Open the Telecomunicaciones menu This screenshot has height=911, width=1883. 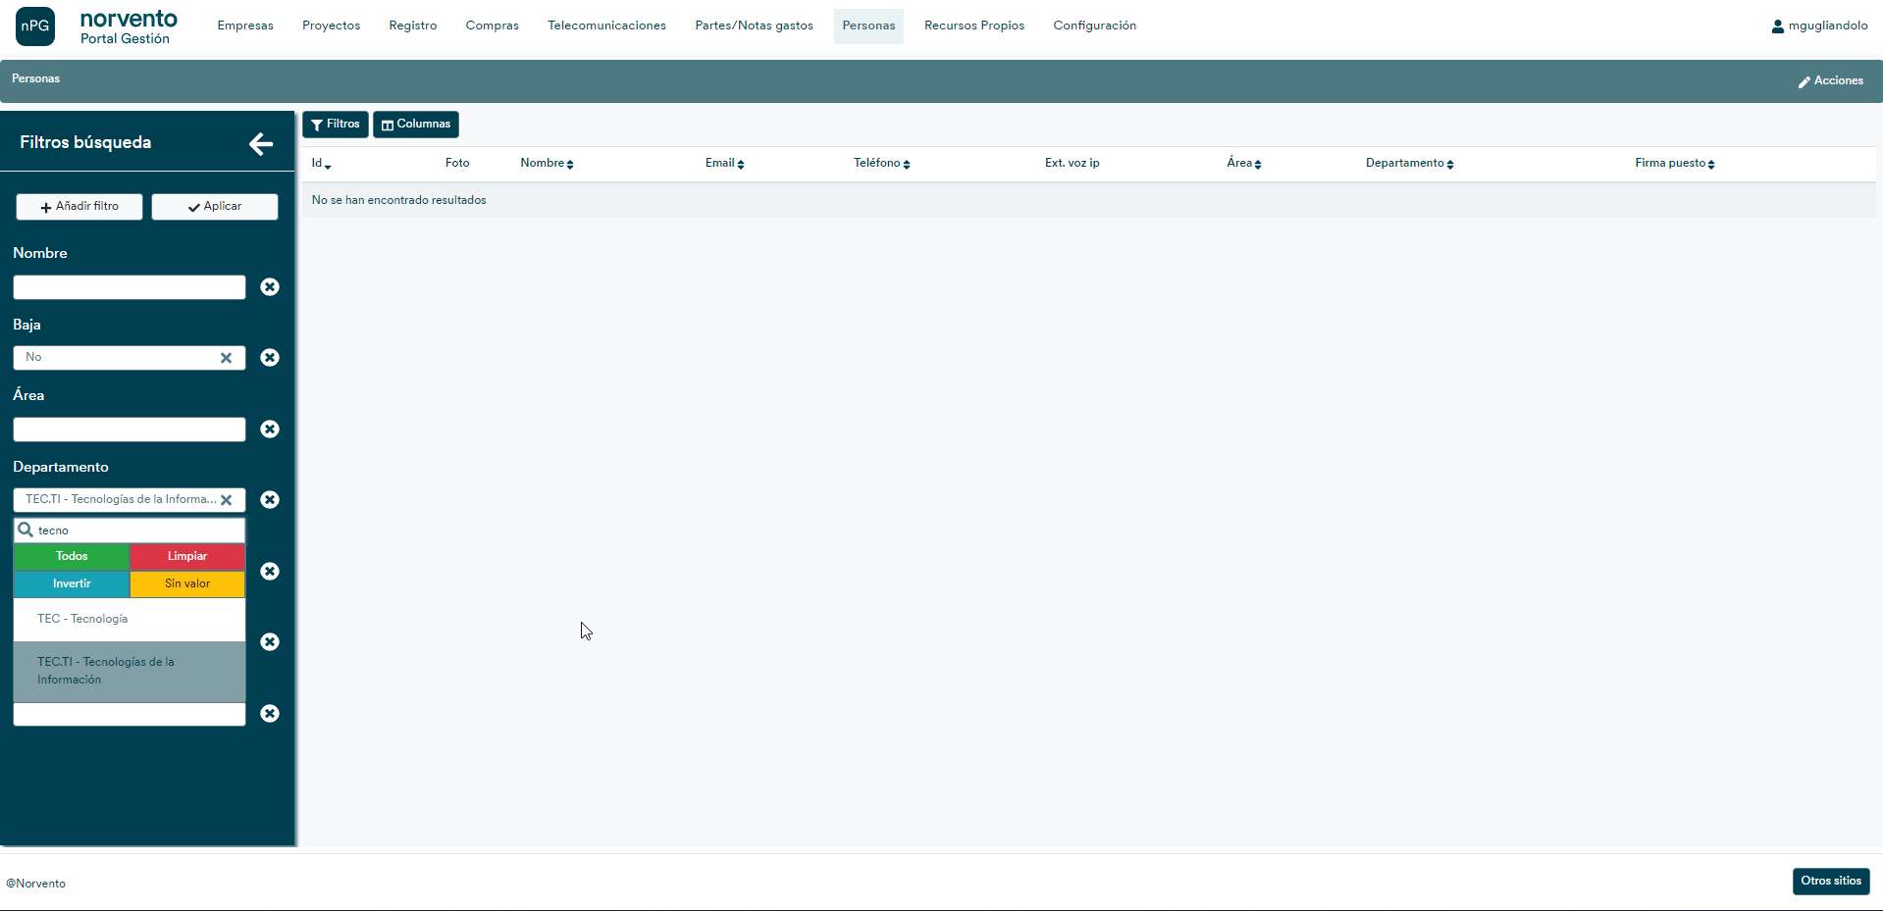pos(606,26)
